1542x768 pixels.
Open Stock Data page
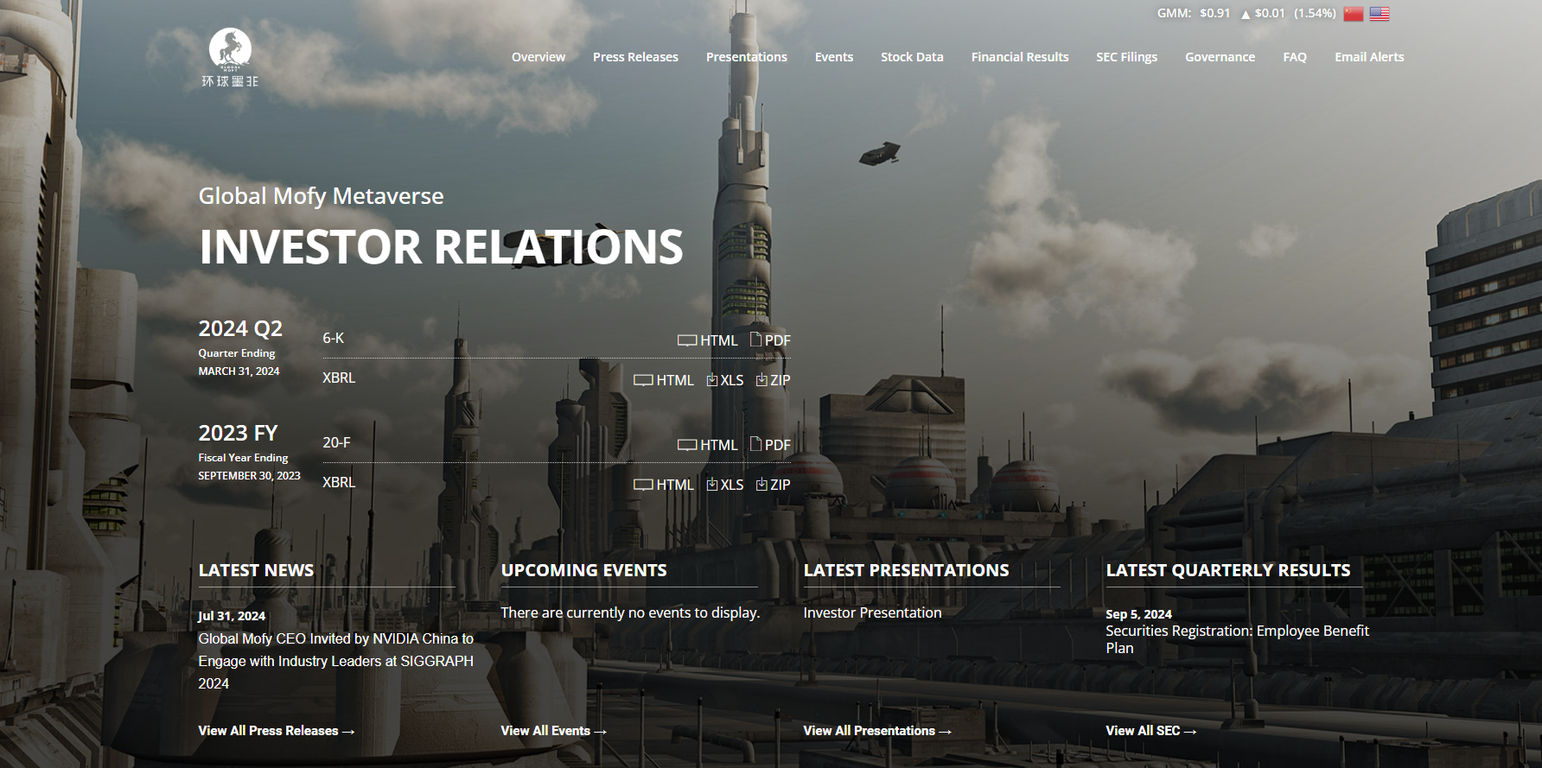pos(912,57)
